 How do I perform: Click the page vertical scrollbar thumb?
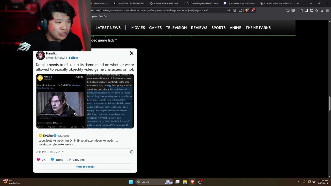point(329,103)
